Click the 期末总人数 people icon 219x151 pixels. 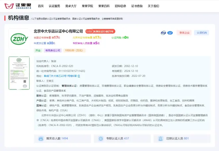coord(41,139)
